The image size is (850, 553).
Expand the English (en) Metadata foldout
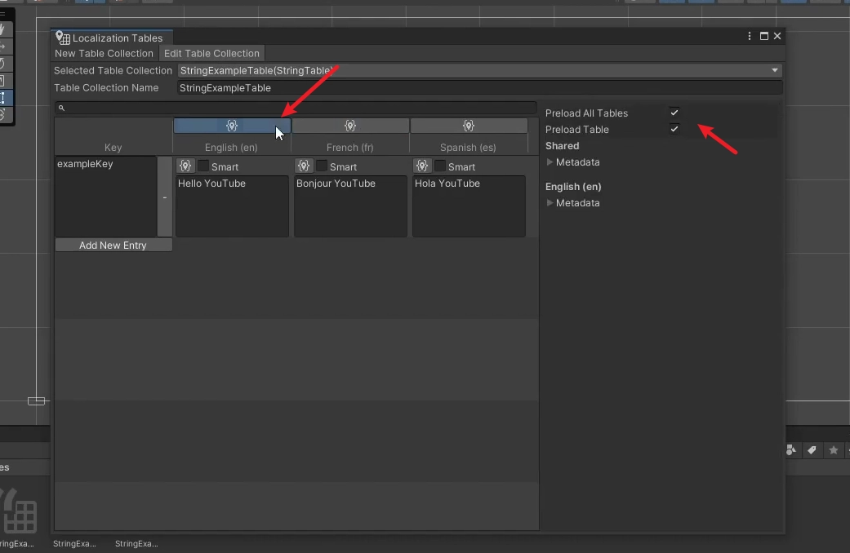pyautogui.click(x=550, y=202)
